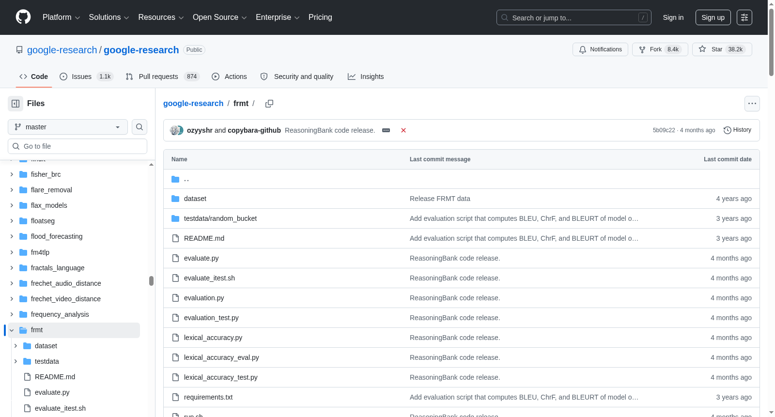Open the parent directory folder icon
Screen dimensions: 775x417
175,179
